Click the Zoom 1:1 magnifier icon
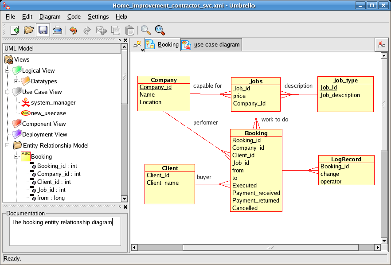This screenshot has height=265, width=391. [160, 31]
